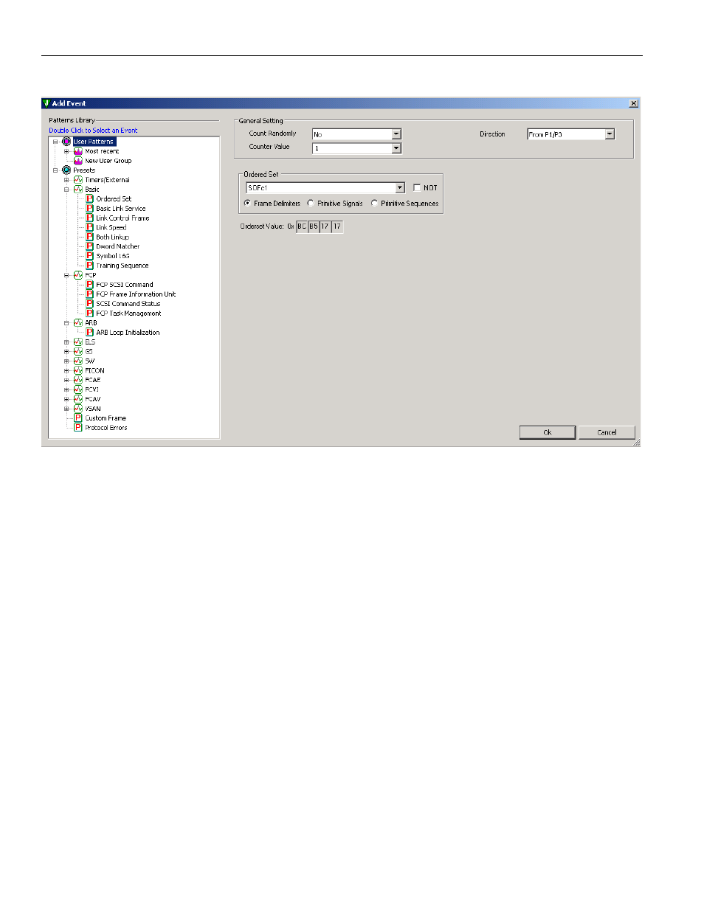Expand the Timers/External tree node
Viewport: 704px width, 911px height.
(66, 180)
